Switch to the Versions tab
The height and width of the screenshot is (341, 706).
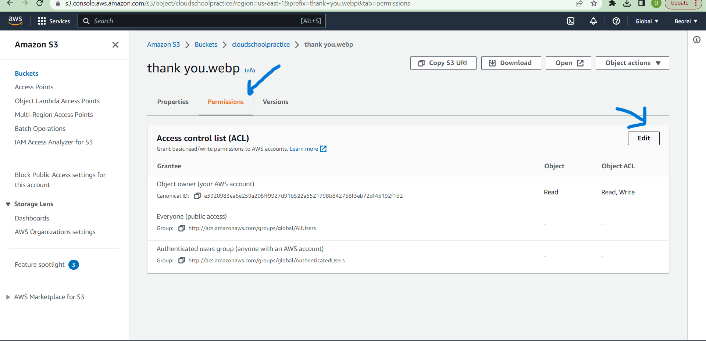(275, 102)
